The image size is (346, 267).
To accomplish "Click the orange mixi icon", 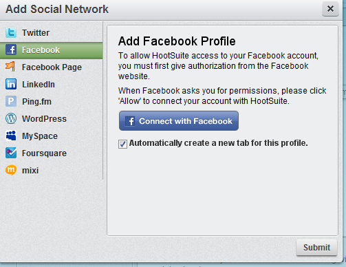I will pyautogui.click(x=11, y=170).
